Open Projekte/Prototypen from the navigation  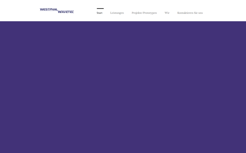pyautogui.click(x=144, y=13)
